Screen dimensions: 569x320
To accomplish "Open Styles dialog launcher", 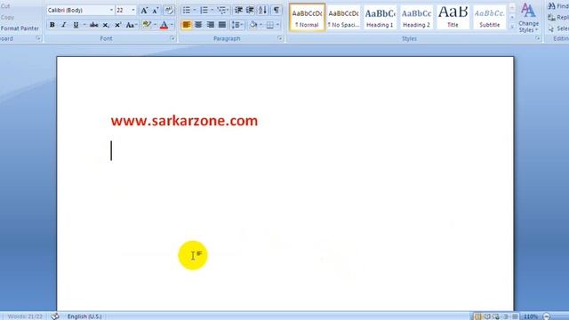I will (x=537, y=38).
